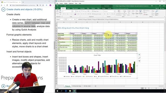Toggle Wrap Text in Alignment group
Image resolution: width=166 pixels, height=93 pixels.
[x=95, y=11]
